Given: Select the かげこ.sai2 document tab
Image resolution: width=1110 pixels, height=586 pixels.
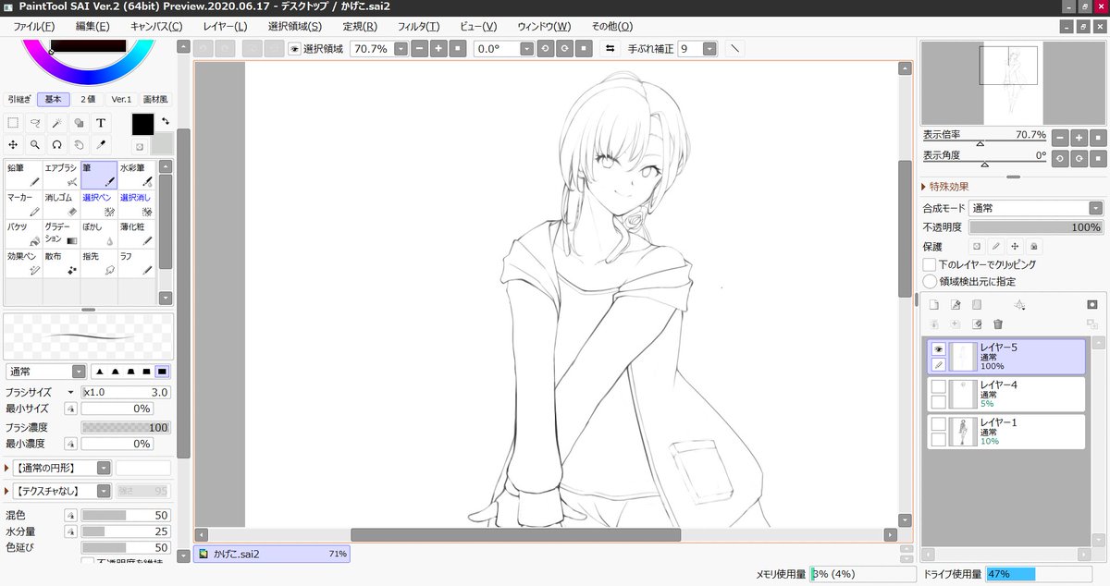Looking at the screenshot, I should pos(273,554).
